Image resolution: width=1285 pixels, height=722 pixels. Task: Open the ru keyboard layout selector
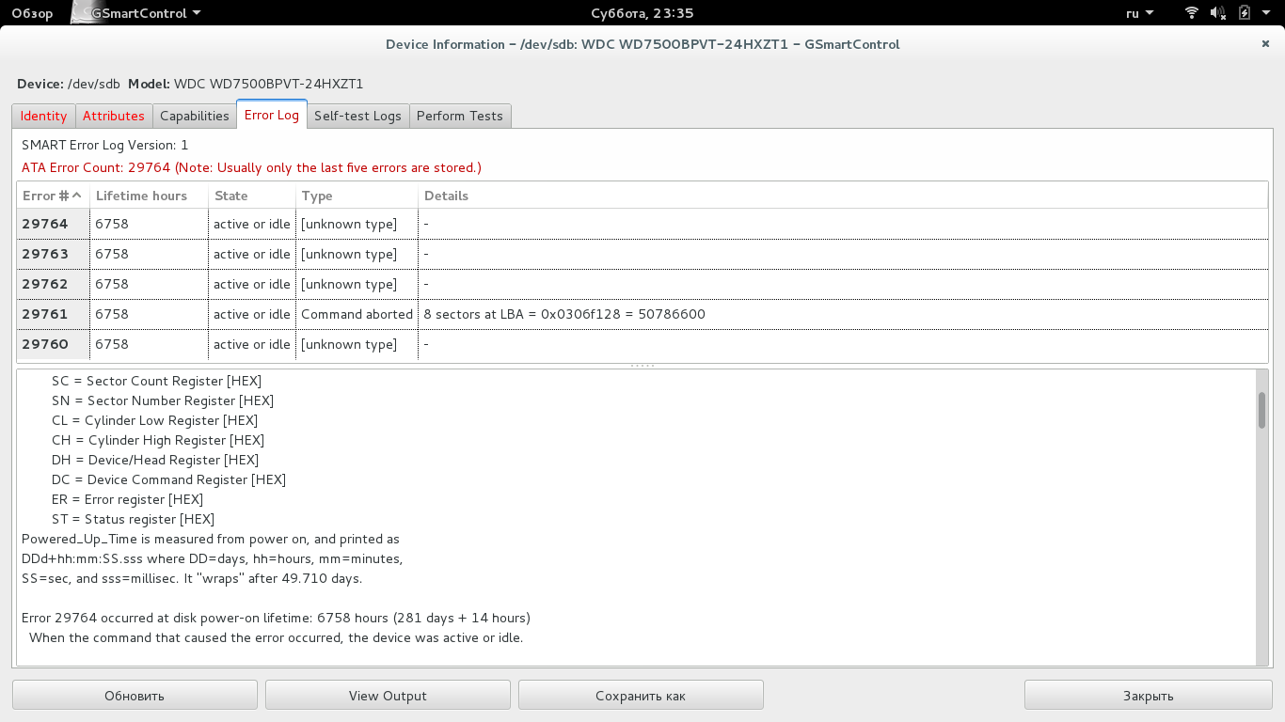[1140, 13]
